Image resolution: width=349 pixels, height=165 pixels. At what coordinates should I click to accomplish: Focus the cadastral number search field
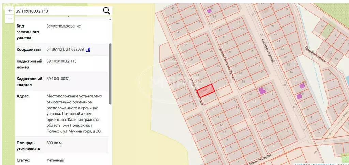click(58, 11)
